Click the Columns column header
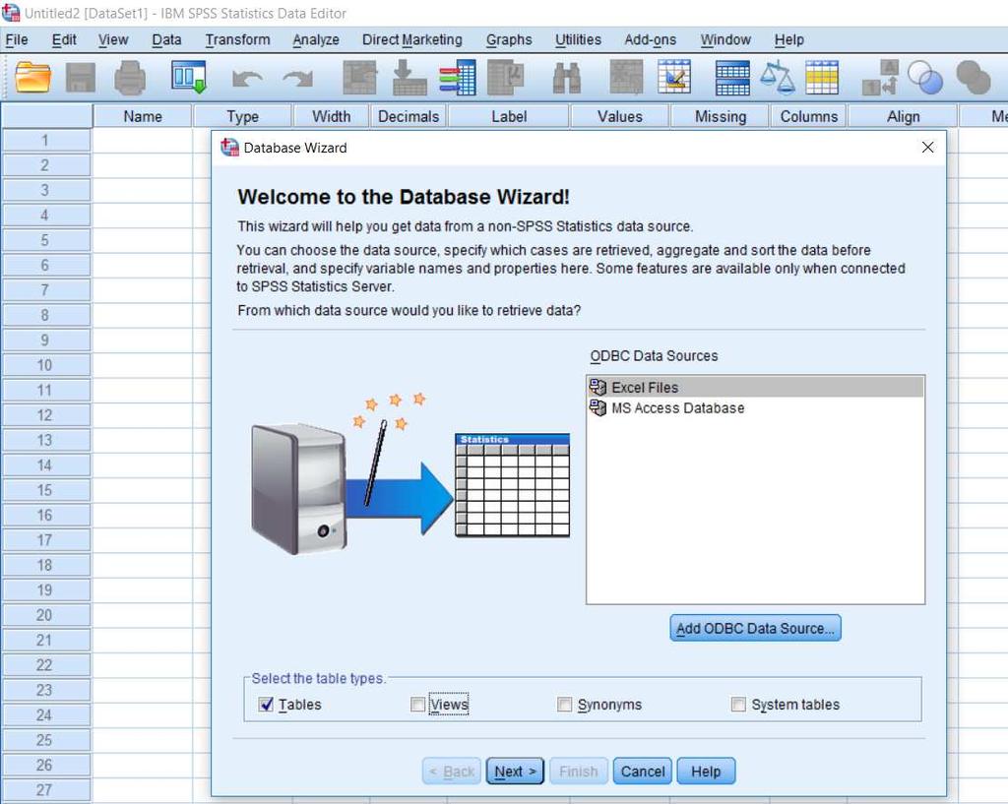Screen dimensions: 1008x804 pyautogui.click(x=809, y=116)
